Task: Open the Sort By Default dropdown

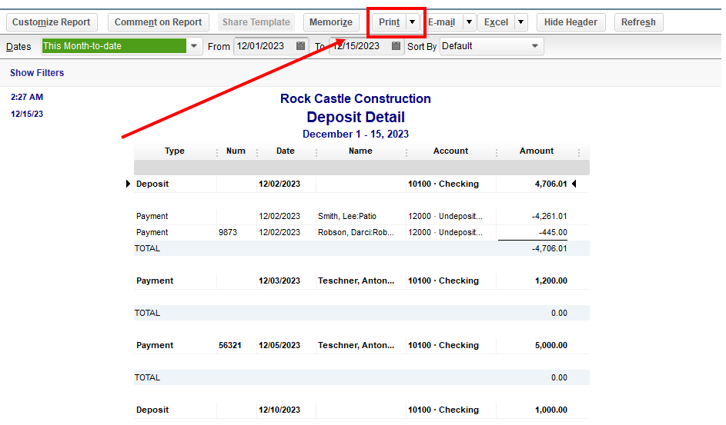Action: (x=535, y=46)
